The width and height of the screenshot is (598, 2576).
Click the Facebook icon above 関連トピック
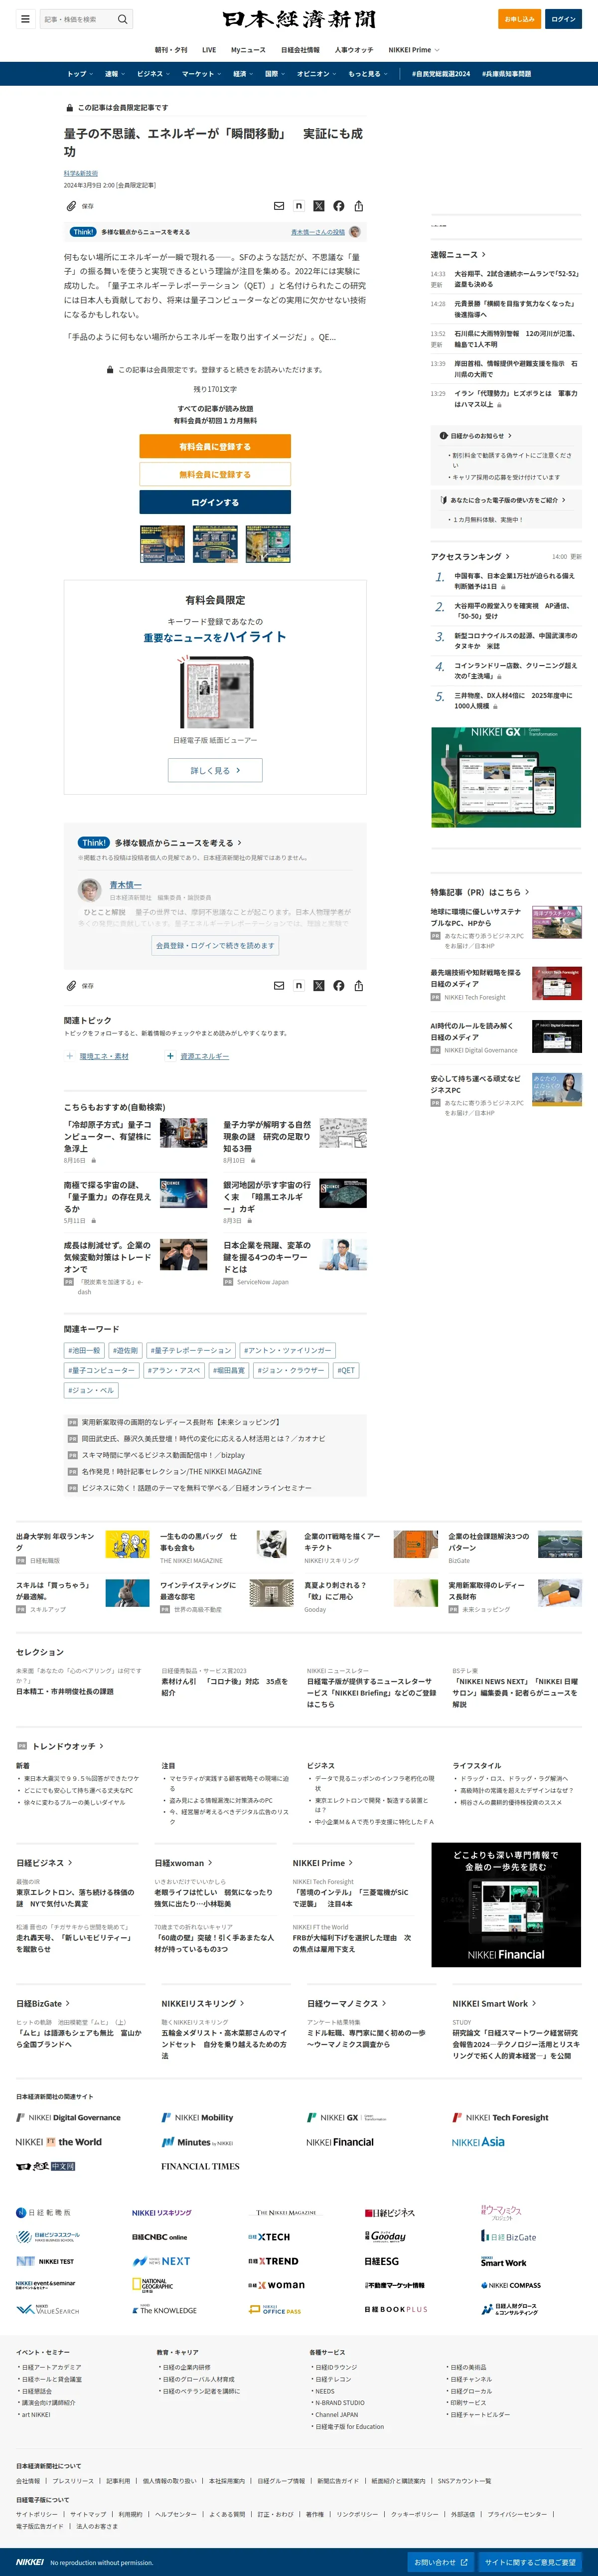[x=339, y=985]
